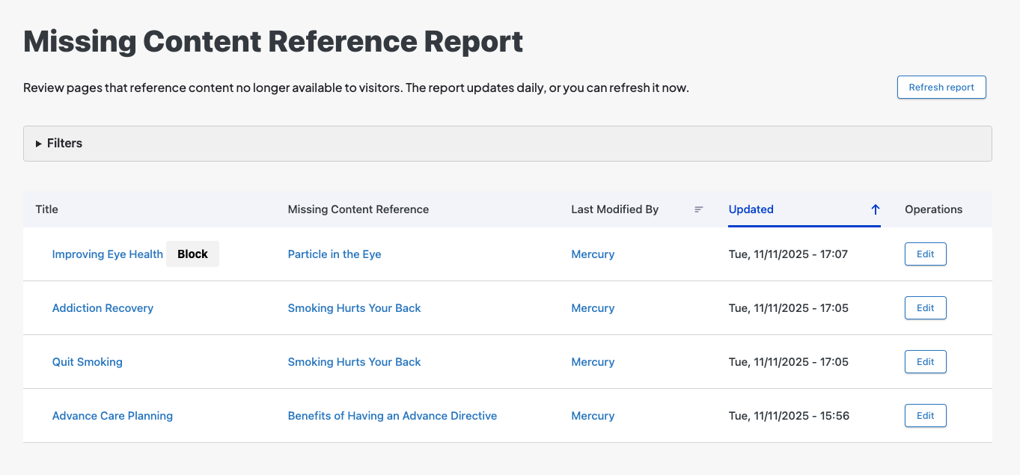The height and width of the screenshot is (475, 1020).
Task: Edit the Quit Smoking entry
Action: click(x=925, y=362)
